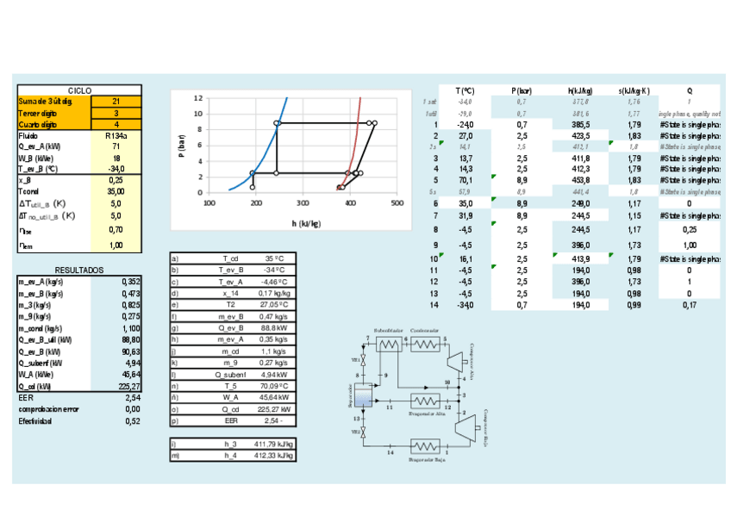Select the Evaporador Baja coil symbol
Screen dimensions: 731x516
pyautogui.click(x=423, y=446)
